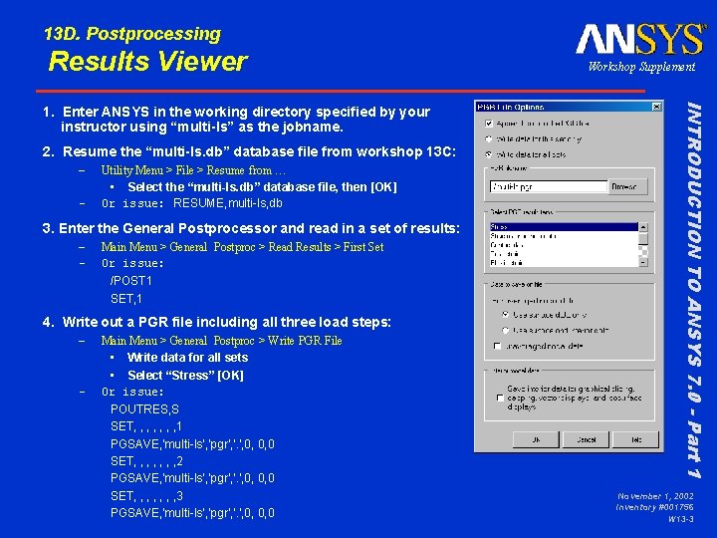This screenshot has height=538, width=717.
Task: Click the RESUME,multi-ls,db command text
Action: pyautogui.click(x=228, y=203)
